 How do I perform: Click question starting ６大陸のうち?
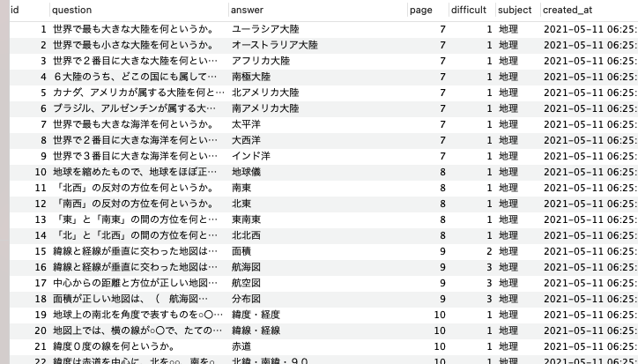(x=135, y=77)
